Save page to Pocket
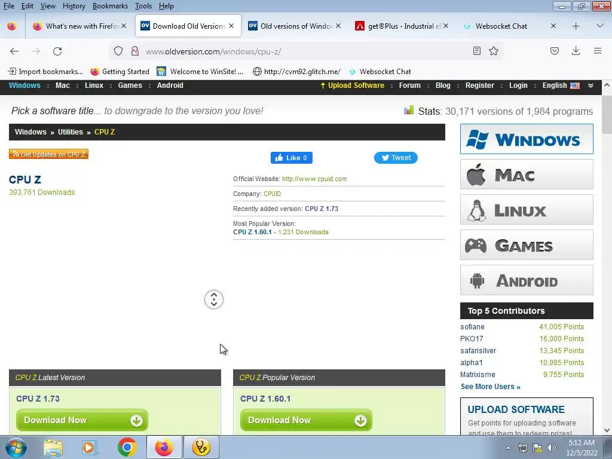This screenshot has width=612, height=459. tap(555, 51)
